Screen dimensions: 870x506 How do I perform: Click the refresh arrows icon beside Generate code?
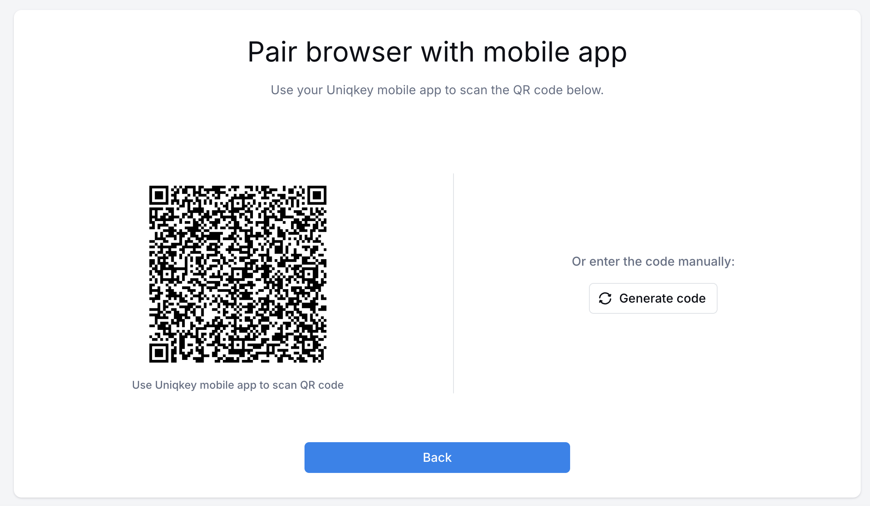pos(605,298)
